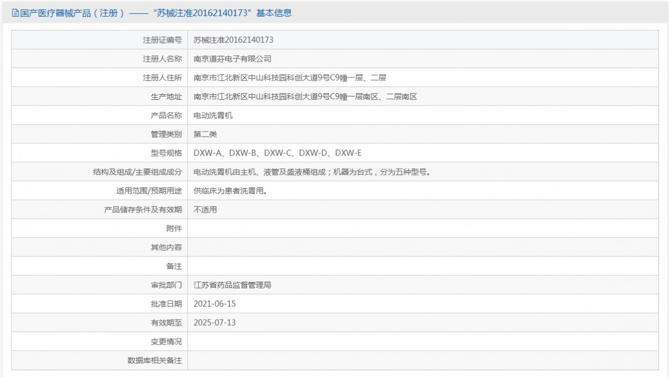Click model list DXW-A、DXW-B、DXW-C、DXW-D、DXW-E
This screenshot has height=377, width=669.
point(278,153)
